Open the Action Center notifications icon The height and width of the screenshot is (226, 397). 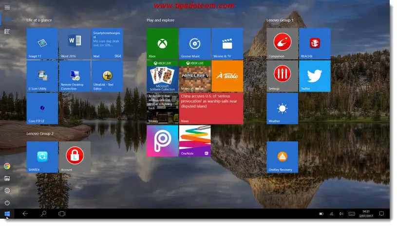[x=382, y=214]
